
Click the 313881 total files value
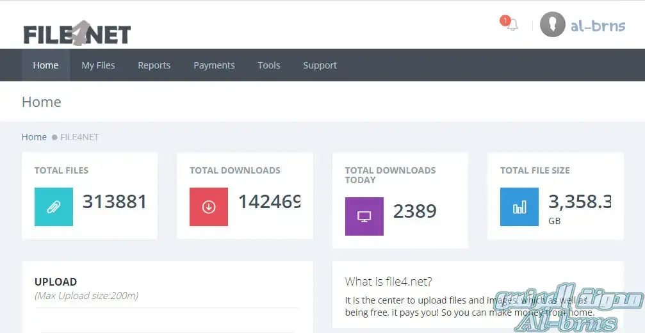pyautogui.click(x=115, y=202)
